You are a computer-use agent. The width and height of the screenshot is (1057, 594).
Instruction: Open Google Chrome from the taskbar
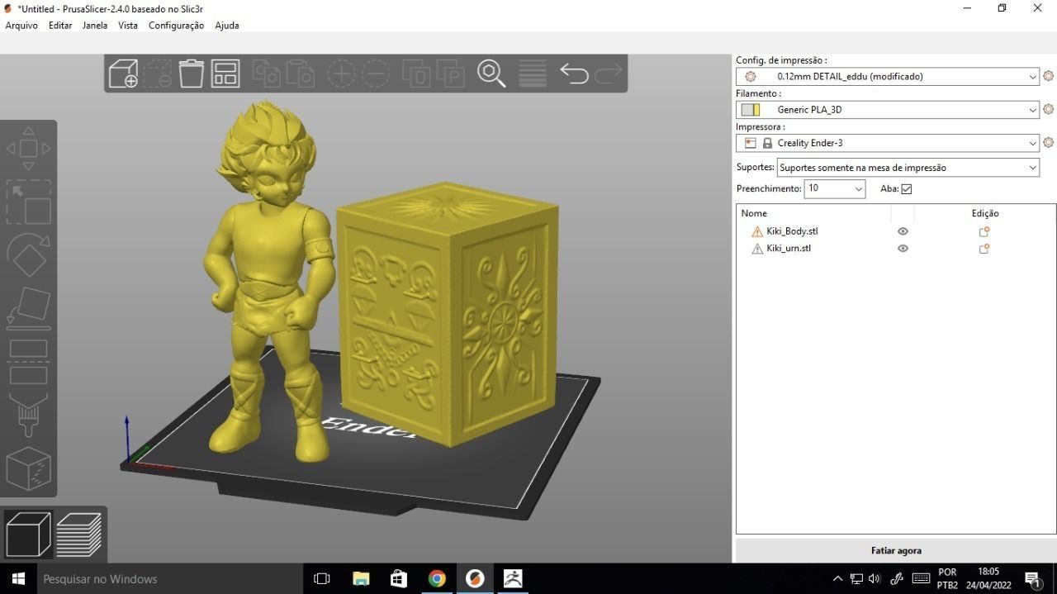(x=437, y=578)
